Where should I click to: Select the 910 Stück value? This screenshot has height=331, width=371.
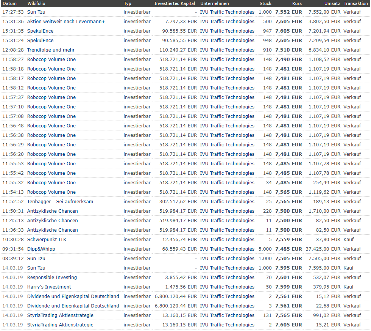click(x=267, y=50)
